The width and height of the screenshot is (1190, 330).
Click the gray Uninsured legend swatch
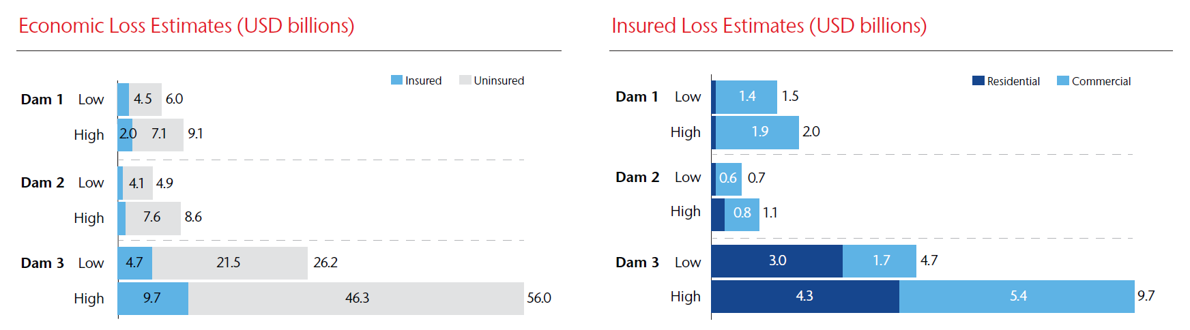click(x=465, y=80)
